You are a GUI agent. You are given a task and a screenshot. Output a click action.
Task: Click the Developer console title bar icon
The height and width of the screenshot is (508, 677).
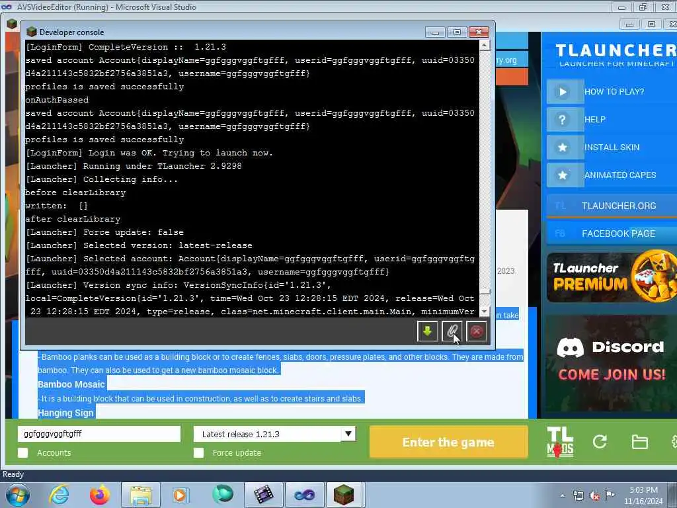tap(32, 32)
